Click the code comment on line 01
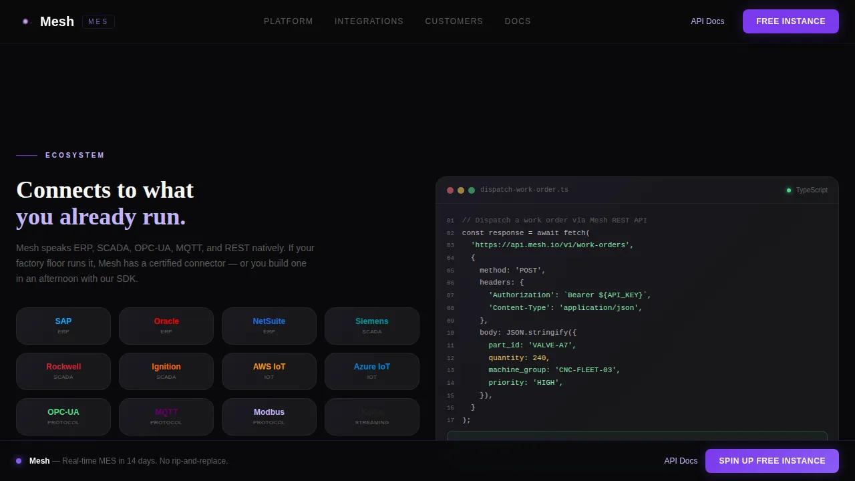 point(554,220)
